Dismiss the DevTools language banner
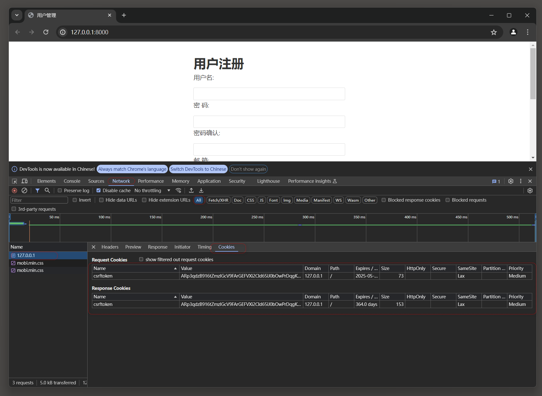 coord(531,169)
